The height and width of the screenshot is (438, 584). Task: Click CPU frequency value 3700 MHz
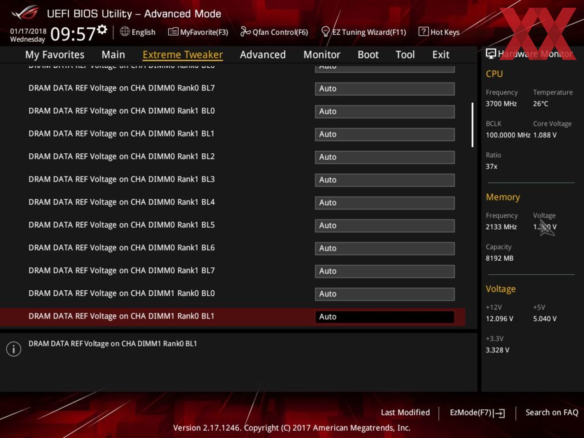click(x=501, y=103)
